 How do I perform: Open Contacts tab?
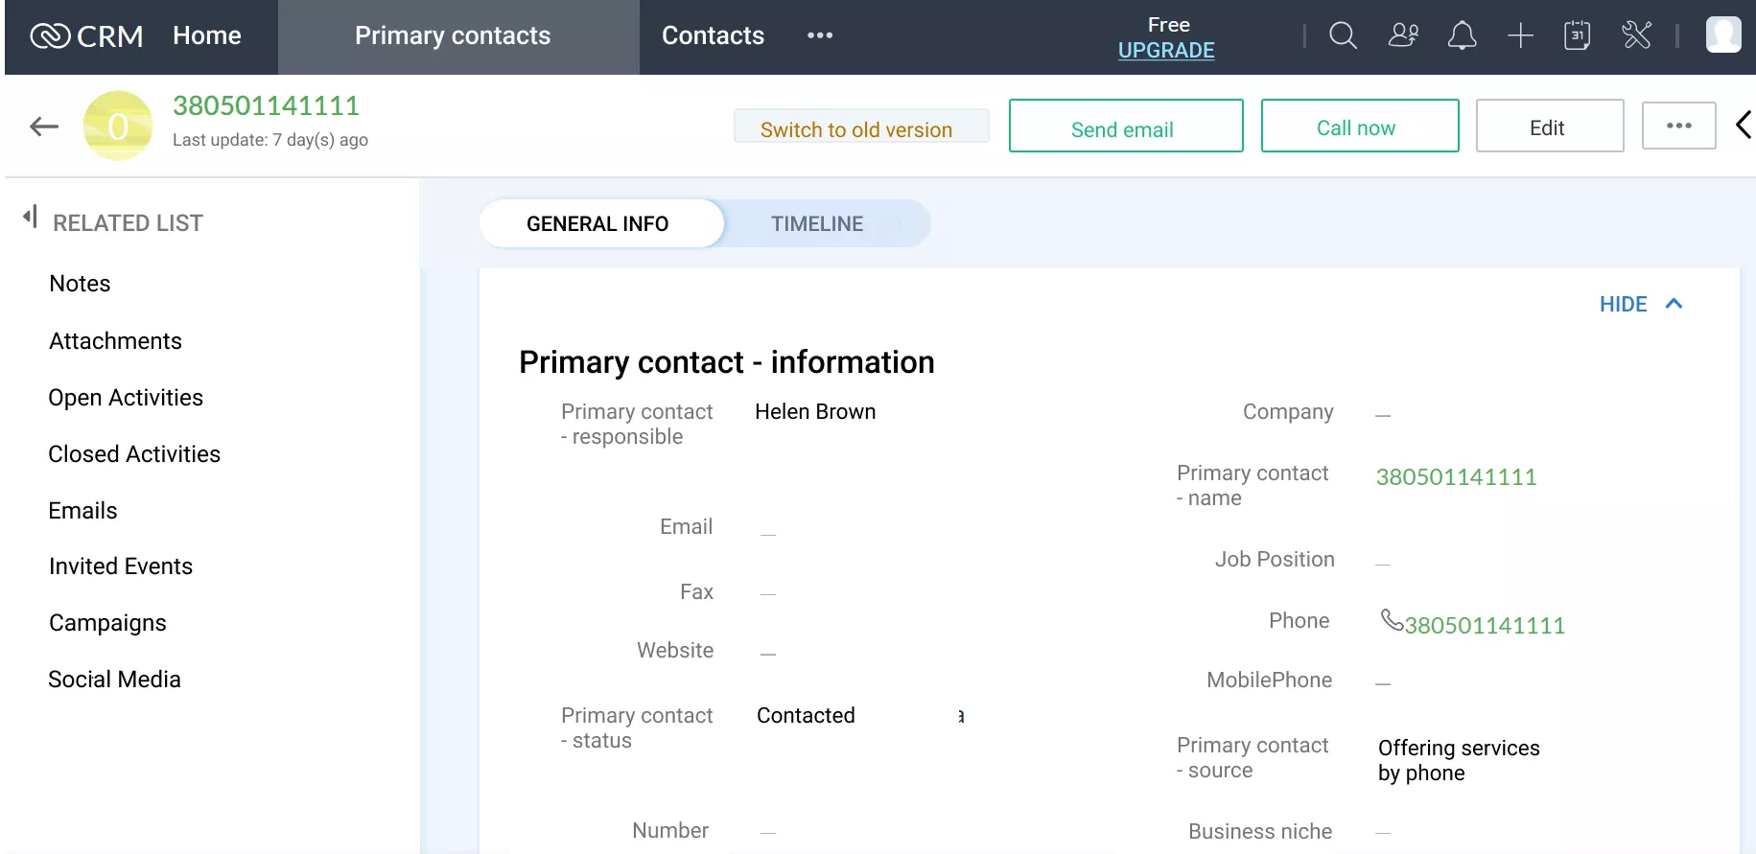point(713,35)
